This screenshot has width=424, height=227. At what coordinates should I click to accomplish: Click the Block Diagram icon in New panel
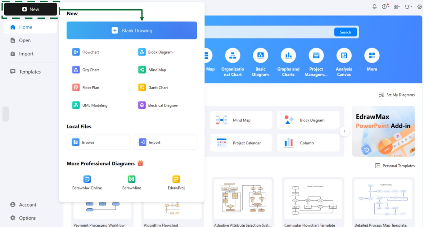pyautogui.click(x=142, y=52)
